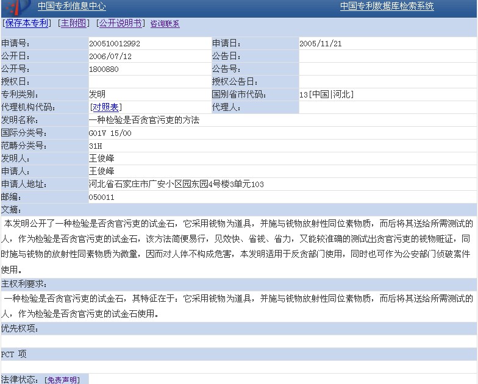Open the 公开说明书 link

pos(121,23)
